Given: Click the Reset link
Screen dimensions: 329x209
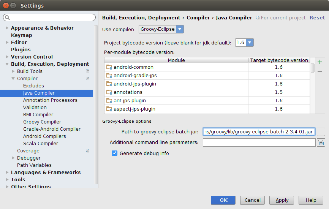Looking at the screenshot, I should point(317,18).
